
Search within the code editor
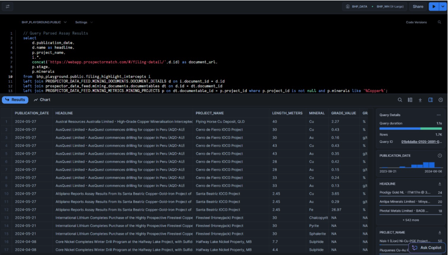click(x=439, y=22)
